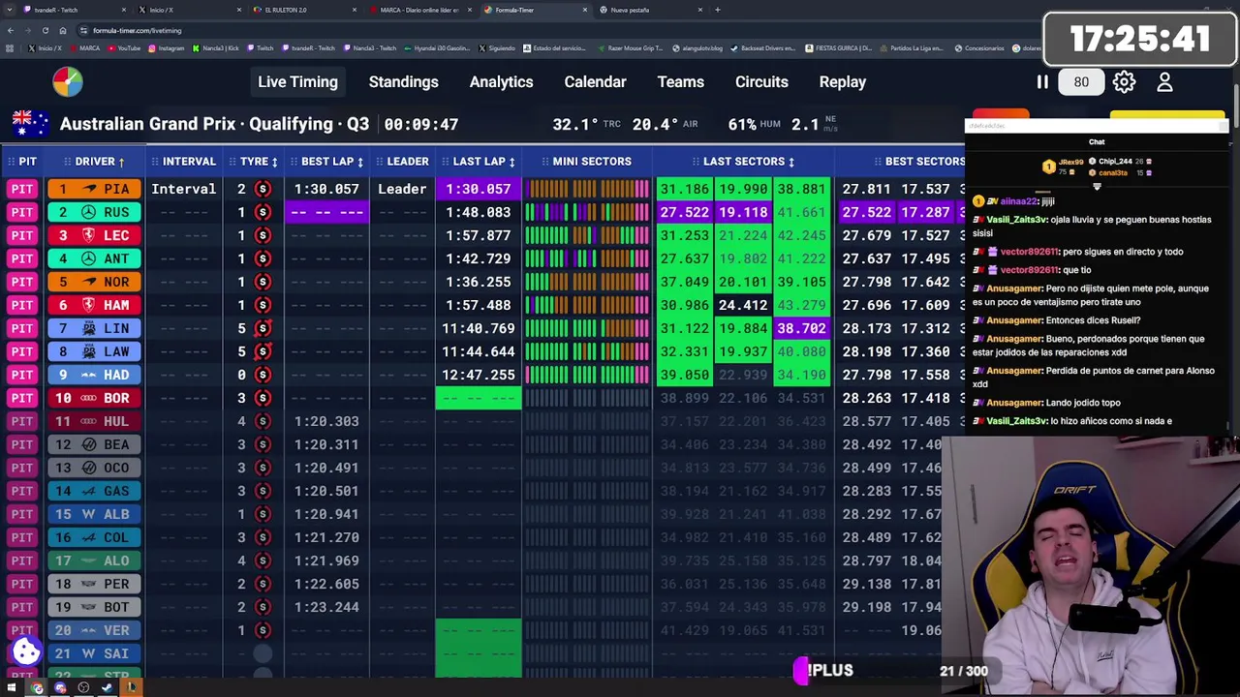Viewport: 1240px width, 697px height.
Task: Click the drag handle of MINI SECTORS column
Action: [543, 162]
